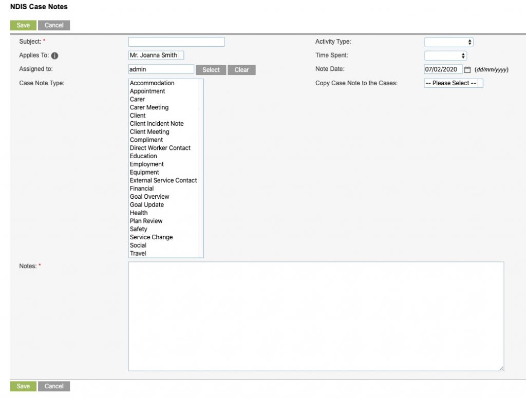This screenshot has width=526, height=398.
Task: Select Social case note type
Action: pos(163,245)
